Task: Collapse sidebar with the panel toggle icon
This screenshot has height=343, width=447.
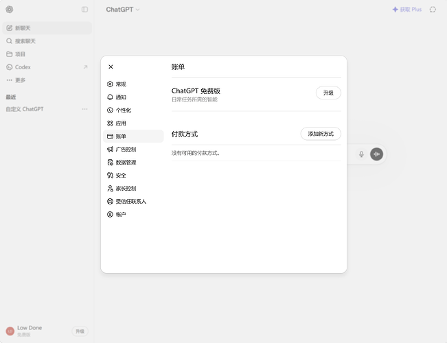Action: point(84,10)
